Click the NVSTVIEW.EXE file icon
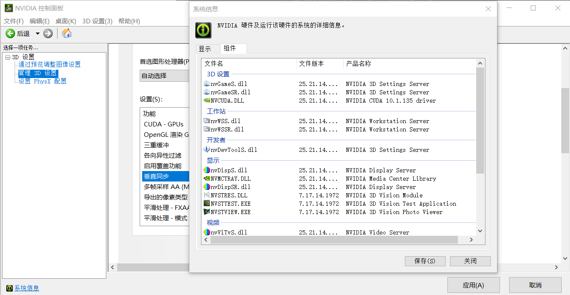Screen dimensions: 570x295 [x=207, y=212]
